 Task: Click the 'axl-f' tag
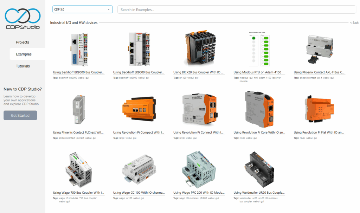319,78
